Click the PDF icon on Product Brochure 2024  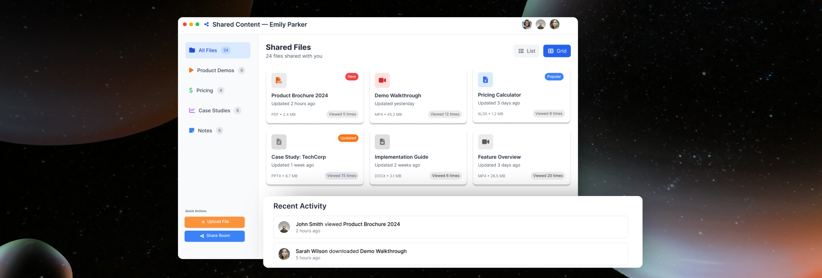coord(279,80)
